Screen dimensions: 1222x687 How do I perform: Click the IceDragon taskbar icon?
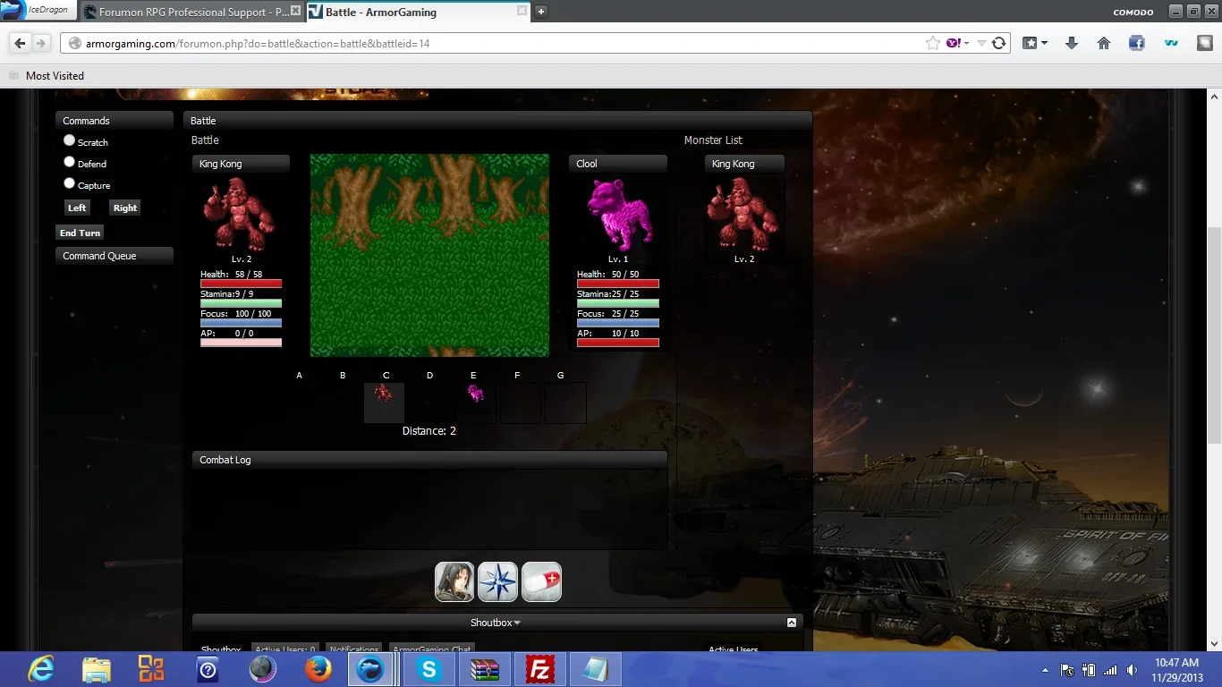pyautogui.click(x=370, y=669)
